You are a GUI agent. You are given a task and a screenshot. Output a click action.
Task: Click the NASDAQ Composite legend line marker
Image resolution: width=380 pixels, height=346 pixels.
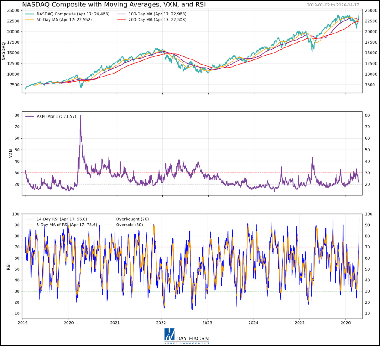tap(30, 14)
